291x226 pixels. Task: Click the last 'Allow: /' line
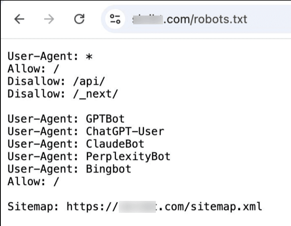coord(33,181)
